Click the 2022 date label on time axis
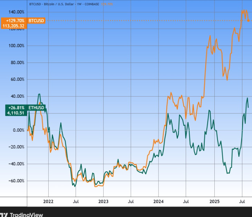Viewport: 252px width, 217px height. (48, 201)
